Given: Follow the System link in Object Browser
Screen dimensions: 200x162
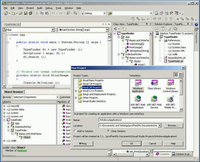Looking at the screenshot, I should (22, 151).
